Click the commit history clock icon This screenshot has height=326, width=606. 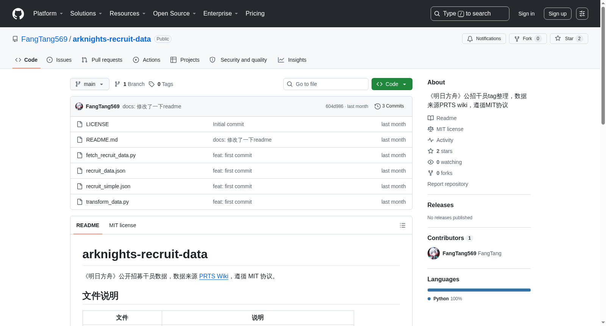[x=377, y=106]
